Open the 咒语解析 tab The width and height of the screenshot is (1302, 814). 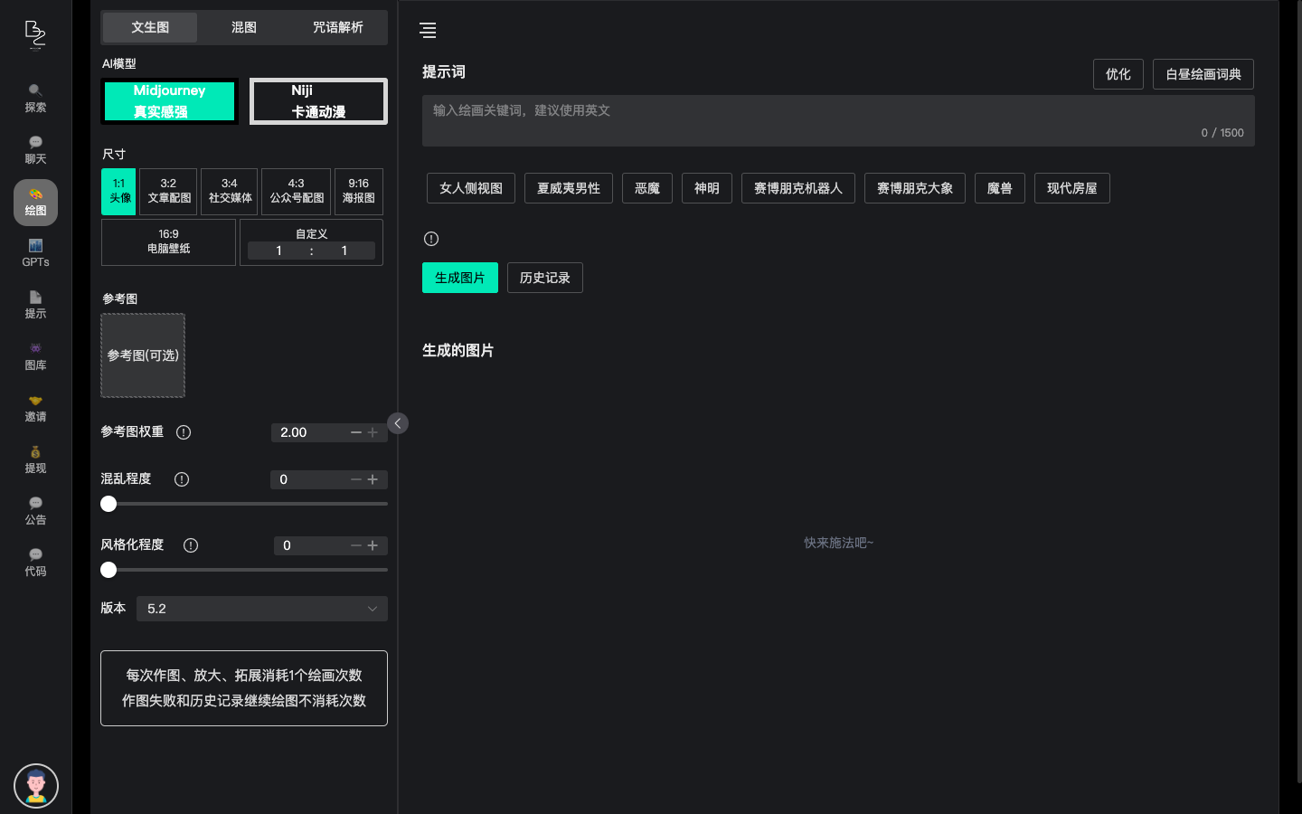(335, 27)
